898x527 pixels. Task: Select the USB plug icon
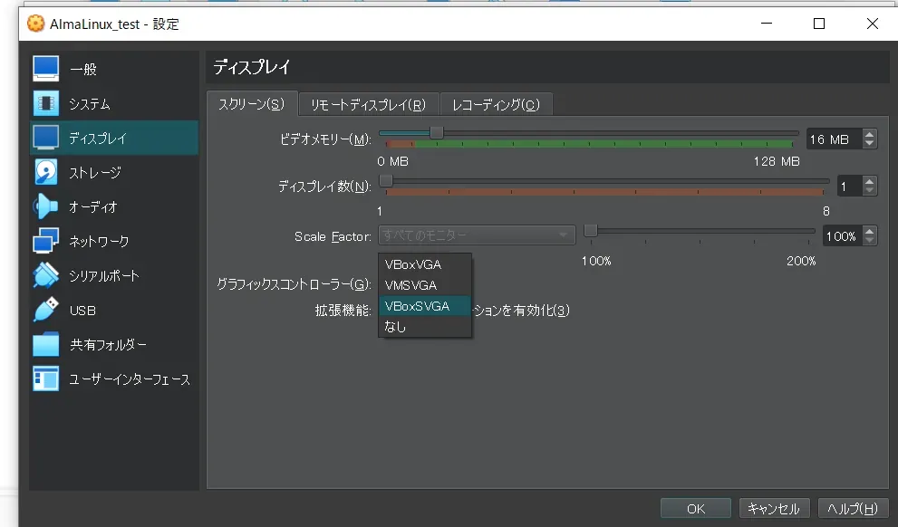[46, 310]
